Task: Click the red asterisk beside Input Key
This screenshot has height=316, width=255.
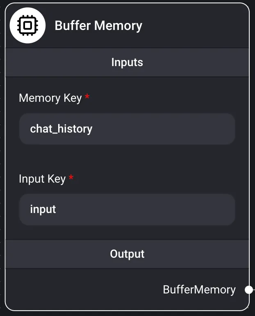Action: pyautogui.click(x=71, y=178)
